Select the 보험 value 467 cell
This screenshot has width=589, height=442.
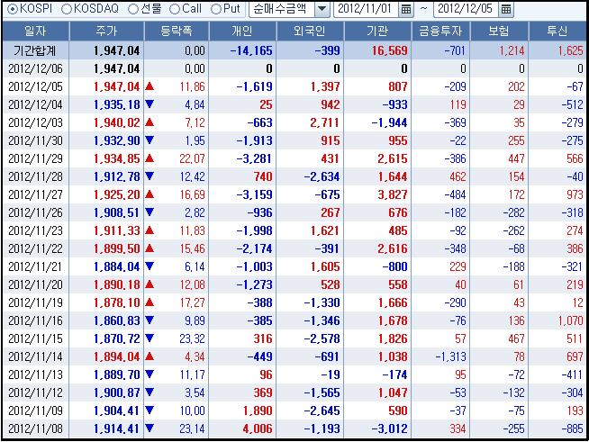pos(516,338)
